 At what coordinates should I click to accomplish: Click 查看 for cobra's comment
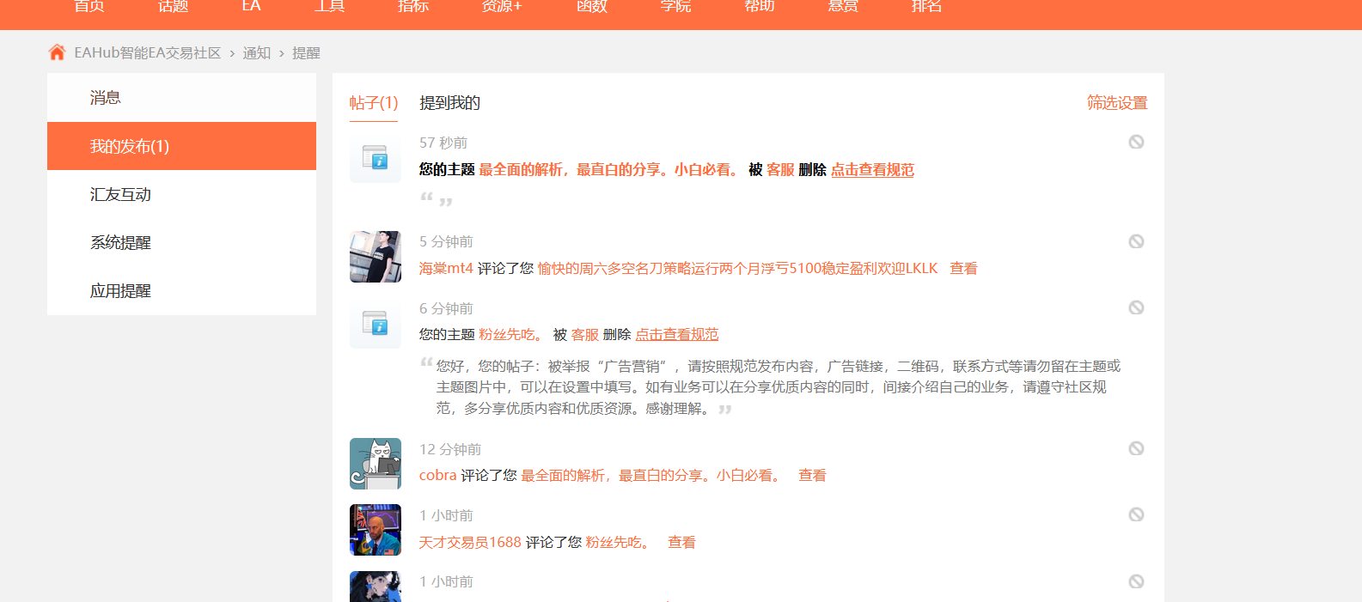pos(812,476)
